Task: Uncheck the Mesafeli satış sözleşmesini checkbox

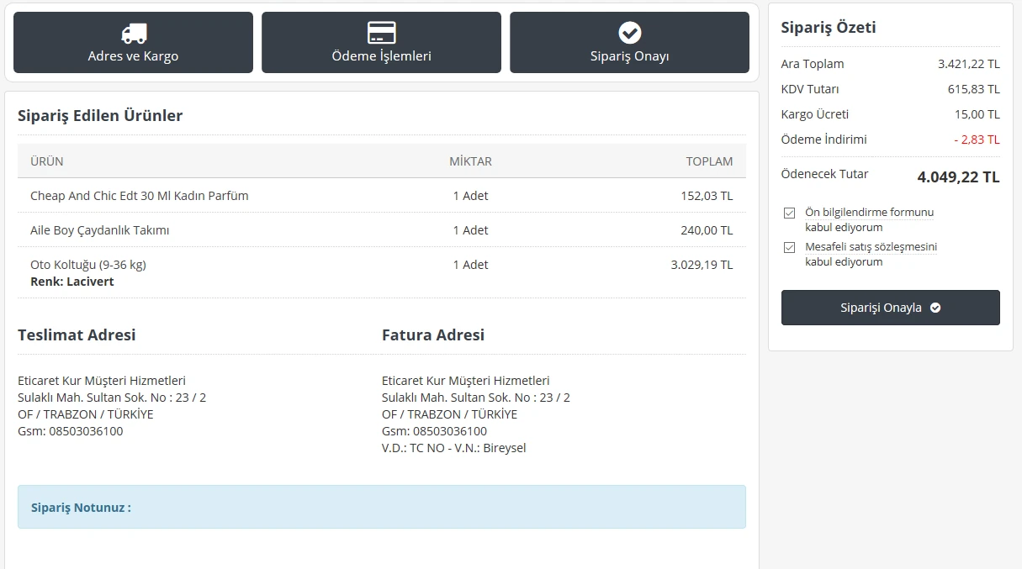Action: tap(789, 247)
